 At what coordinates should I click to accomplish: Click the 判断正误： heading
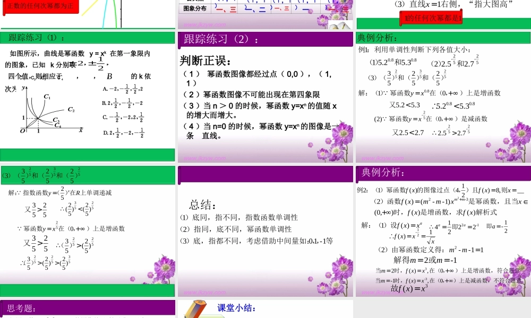(205, 60)
